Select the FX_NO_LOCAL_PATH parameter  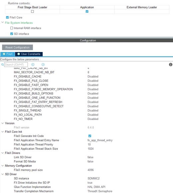28,115
